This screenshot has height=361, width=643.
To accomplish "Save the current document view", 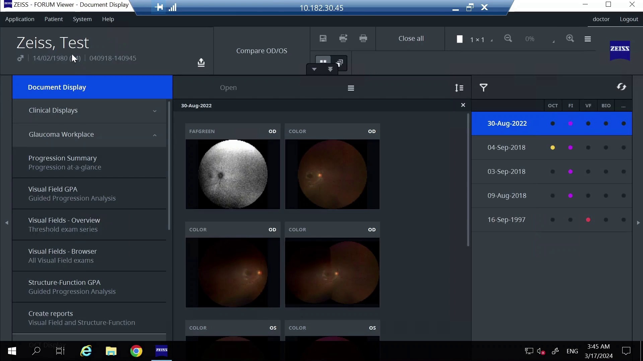I will click(x=323, y=38).
